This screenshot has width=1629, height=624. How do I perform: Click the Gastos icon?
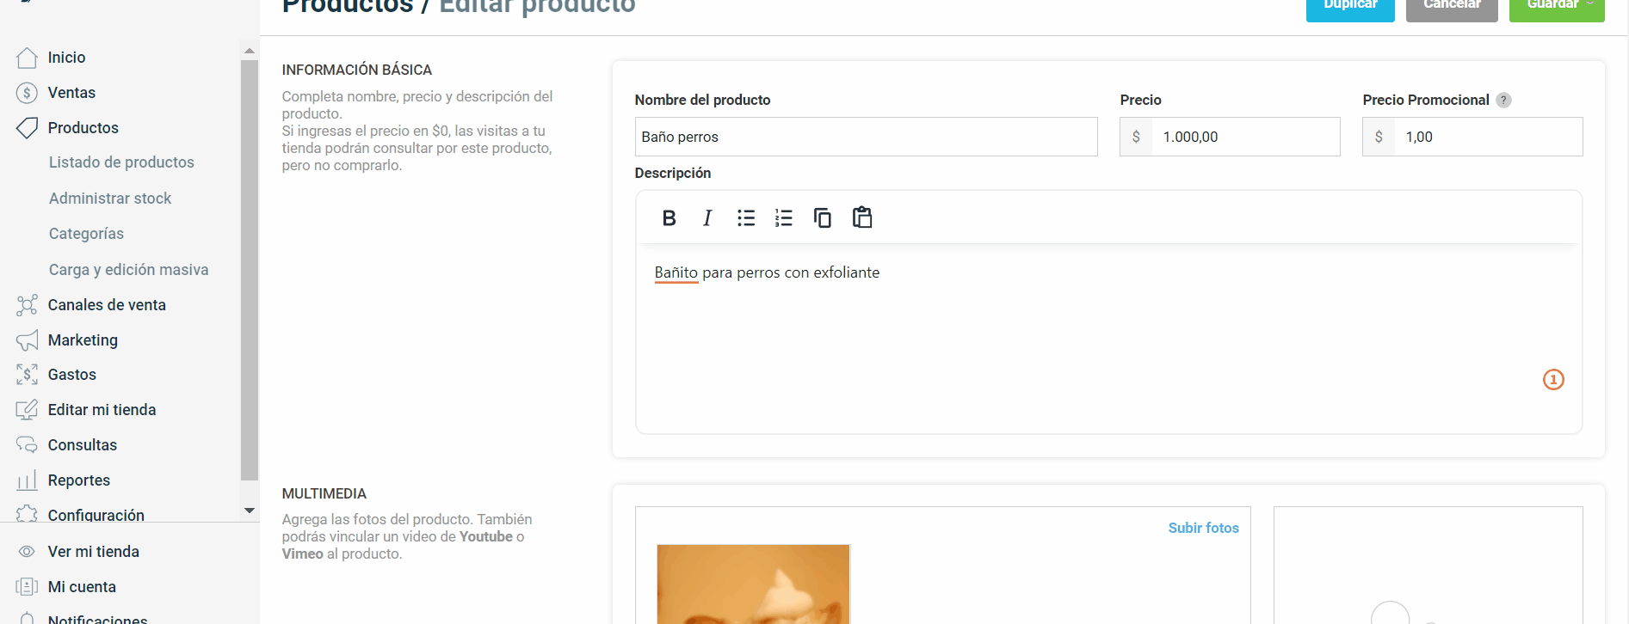pyautogui.click(x=27, y=375)
